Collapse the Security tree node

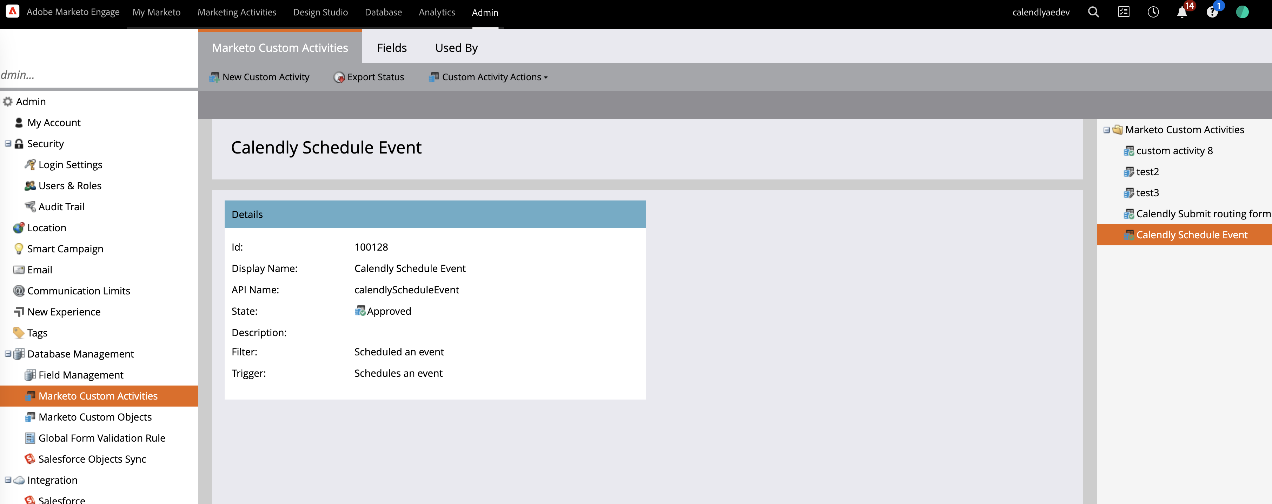[8, 143]
